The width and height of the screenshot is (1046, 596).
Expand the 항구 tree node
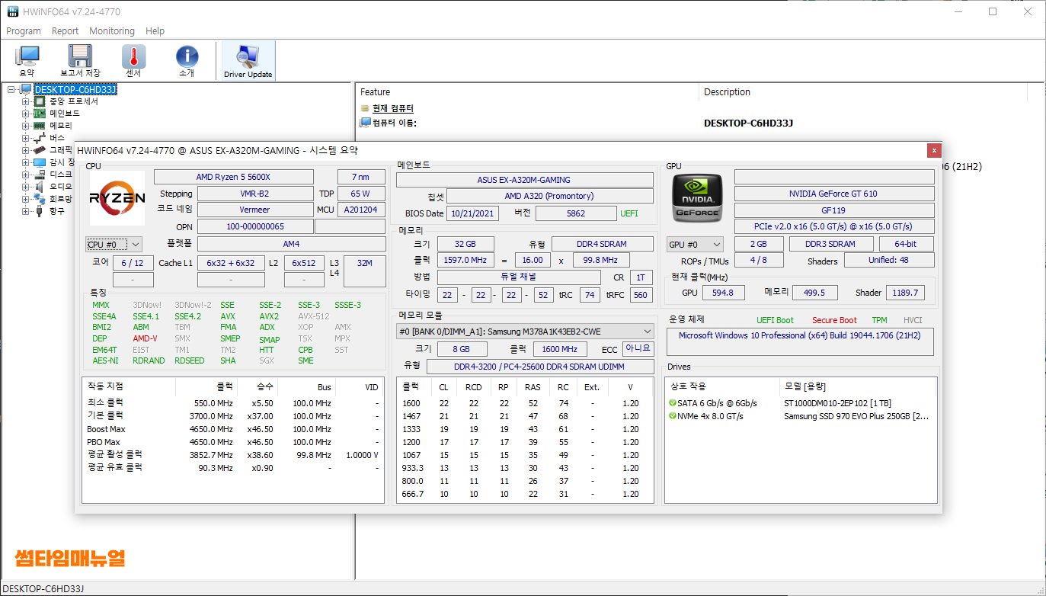[26, 211]
